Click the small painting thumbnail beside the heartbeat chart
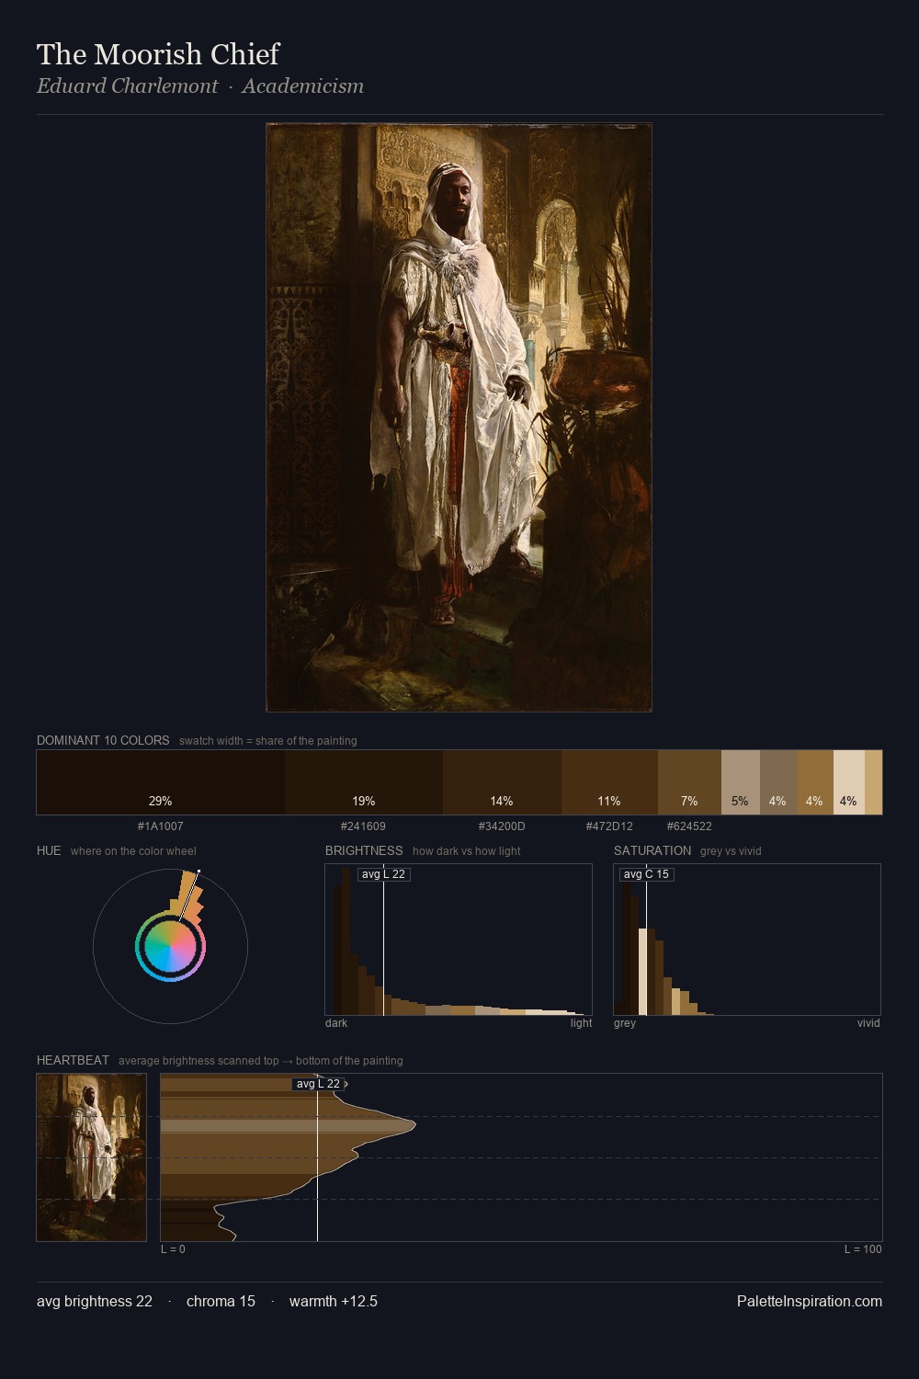The image size is (919, 1379). point(91,1157)
